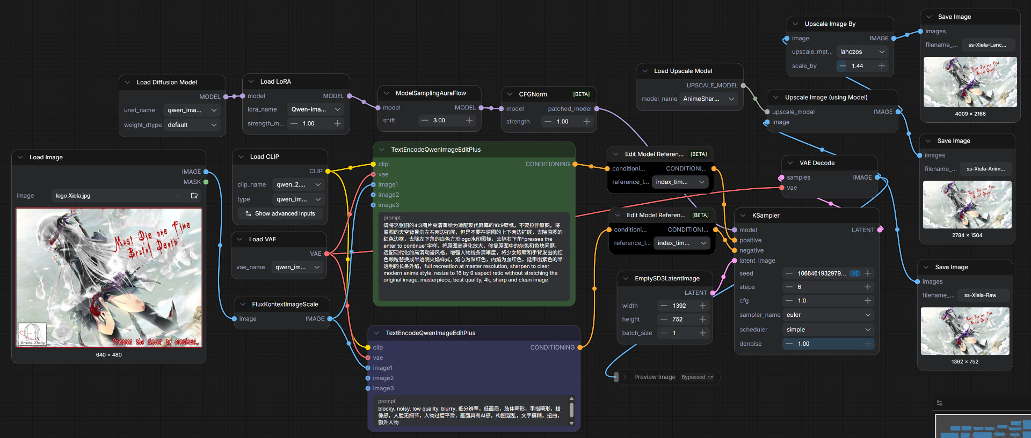Click the Bypassed icon on Preview Image
The height and width of the screenshot is (438, 1031).
[x=710, y=377]
